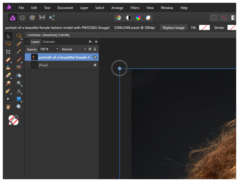Open the Text menu

click(x=47, y=8)
